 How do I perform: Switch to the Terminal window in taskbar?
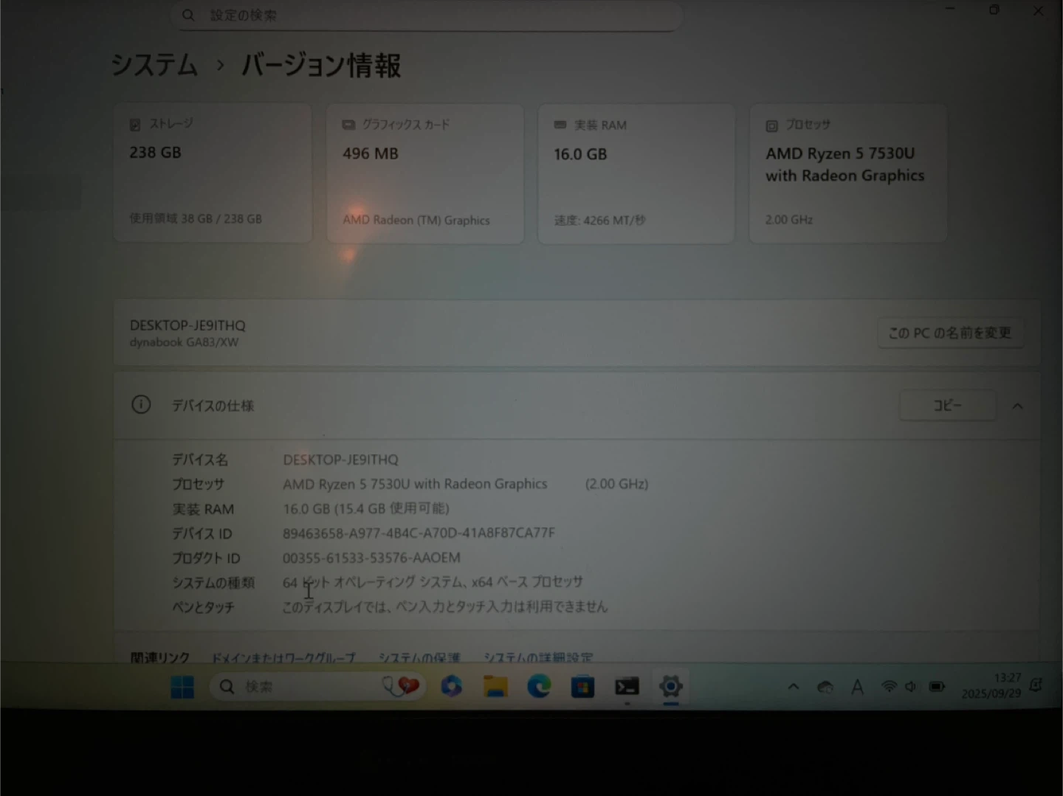point(627,687)
